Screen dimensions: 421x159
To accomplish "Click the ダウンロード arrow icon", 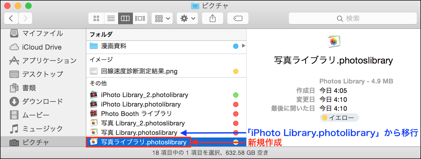I will (14, 102).
